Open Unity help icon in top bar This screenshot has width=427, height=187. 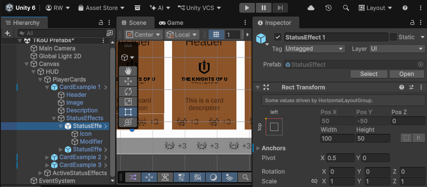tap(405, 8)
